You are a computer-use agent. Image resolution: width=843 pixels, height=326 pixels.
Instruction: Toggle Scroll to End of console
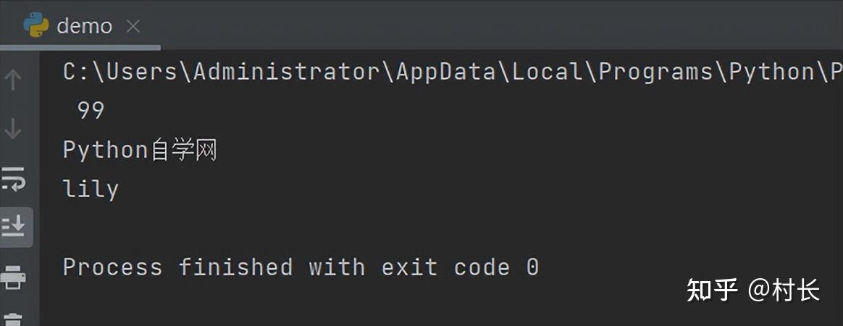tap(13, 227)
